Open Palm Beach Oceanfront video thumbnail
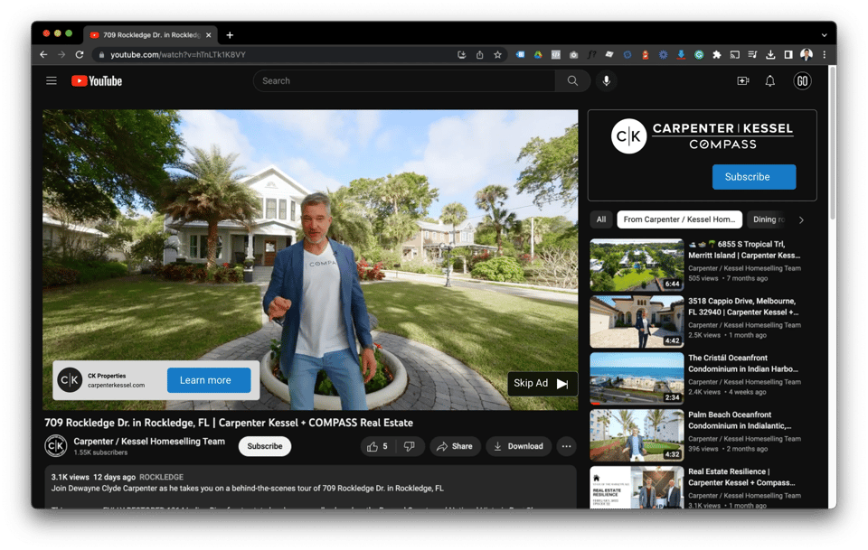Image resolution: width=868 pixels, height=550 pixels. click(x=637, y=435)
